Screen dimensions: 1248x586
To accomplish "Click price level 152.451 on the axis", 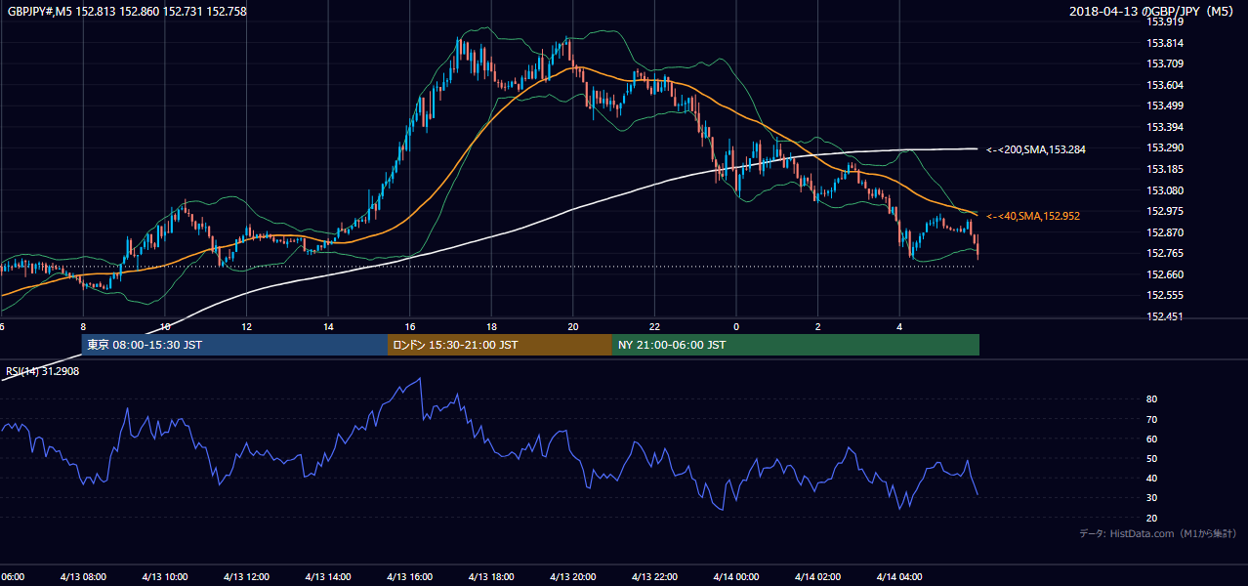I will coord(1165,316).
